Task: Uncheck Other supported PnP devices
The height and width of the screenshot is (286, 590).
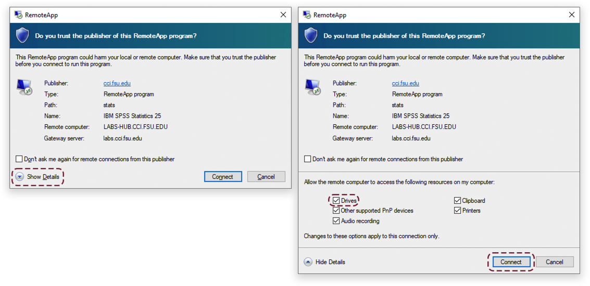Action: [336, 211]
